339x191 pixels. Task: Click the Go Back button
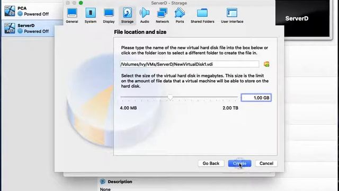pyautogui.click(x=211, y=163)
